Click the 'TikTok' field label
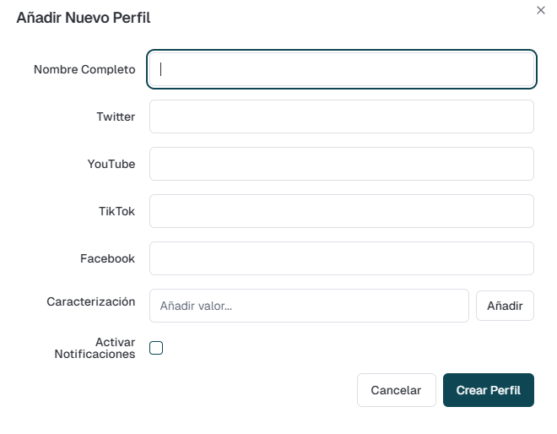 [116, 211]
